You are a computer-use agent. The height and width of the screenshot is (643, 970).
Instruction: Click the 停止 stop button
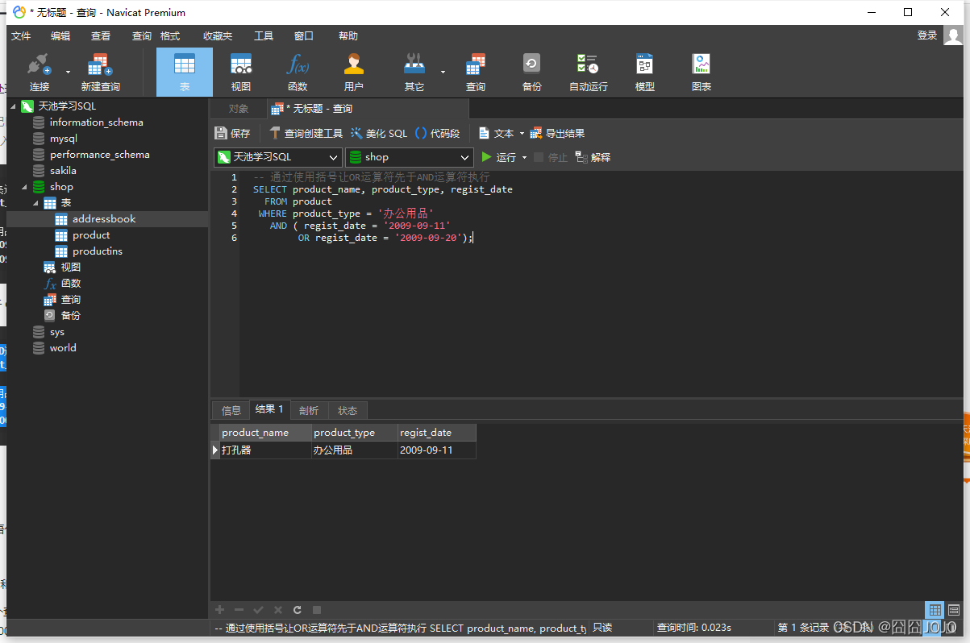click(x=551, y=157)
